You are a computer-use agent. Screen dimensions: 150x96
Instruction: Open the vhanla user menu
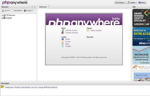click(132, 2)
